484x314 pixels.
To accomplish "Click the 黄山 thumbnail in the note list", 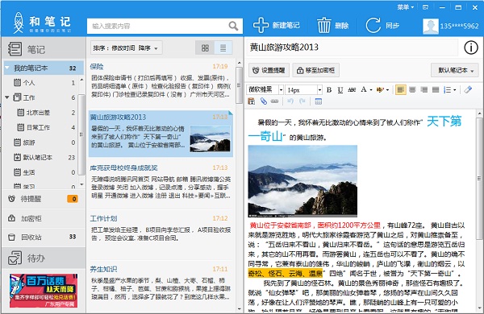I will click(210, 138).
